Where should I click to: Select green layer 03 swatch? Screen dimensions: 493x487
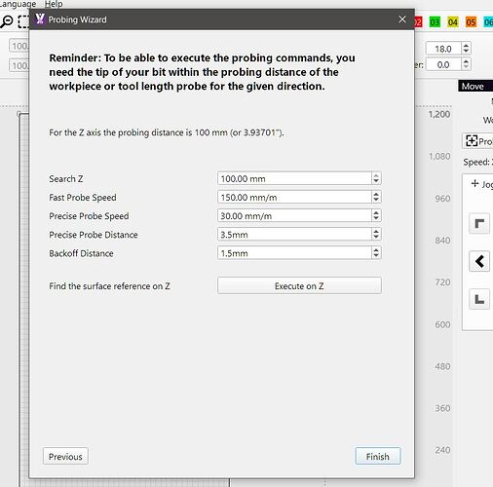[x=435, y=22]
